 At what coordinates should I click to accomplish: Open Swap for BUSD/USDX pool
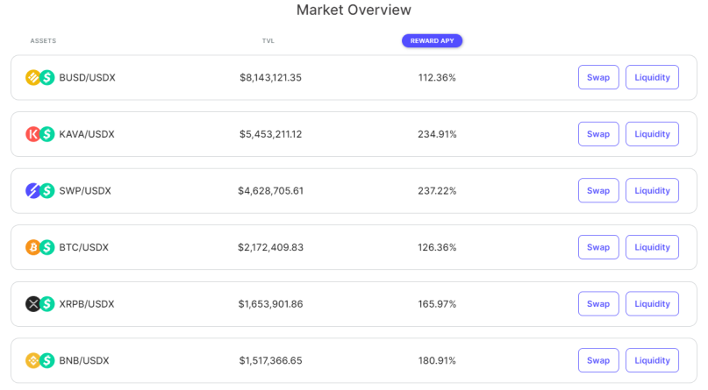(x=598, y=77)
